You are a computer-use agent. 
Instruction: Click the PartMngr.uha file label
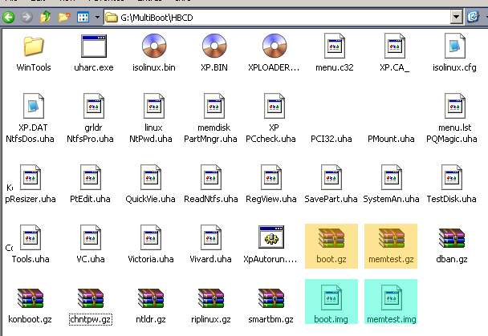click(210, 139)
